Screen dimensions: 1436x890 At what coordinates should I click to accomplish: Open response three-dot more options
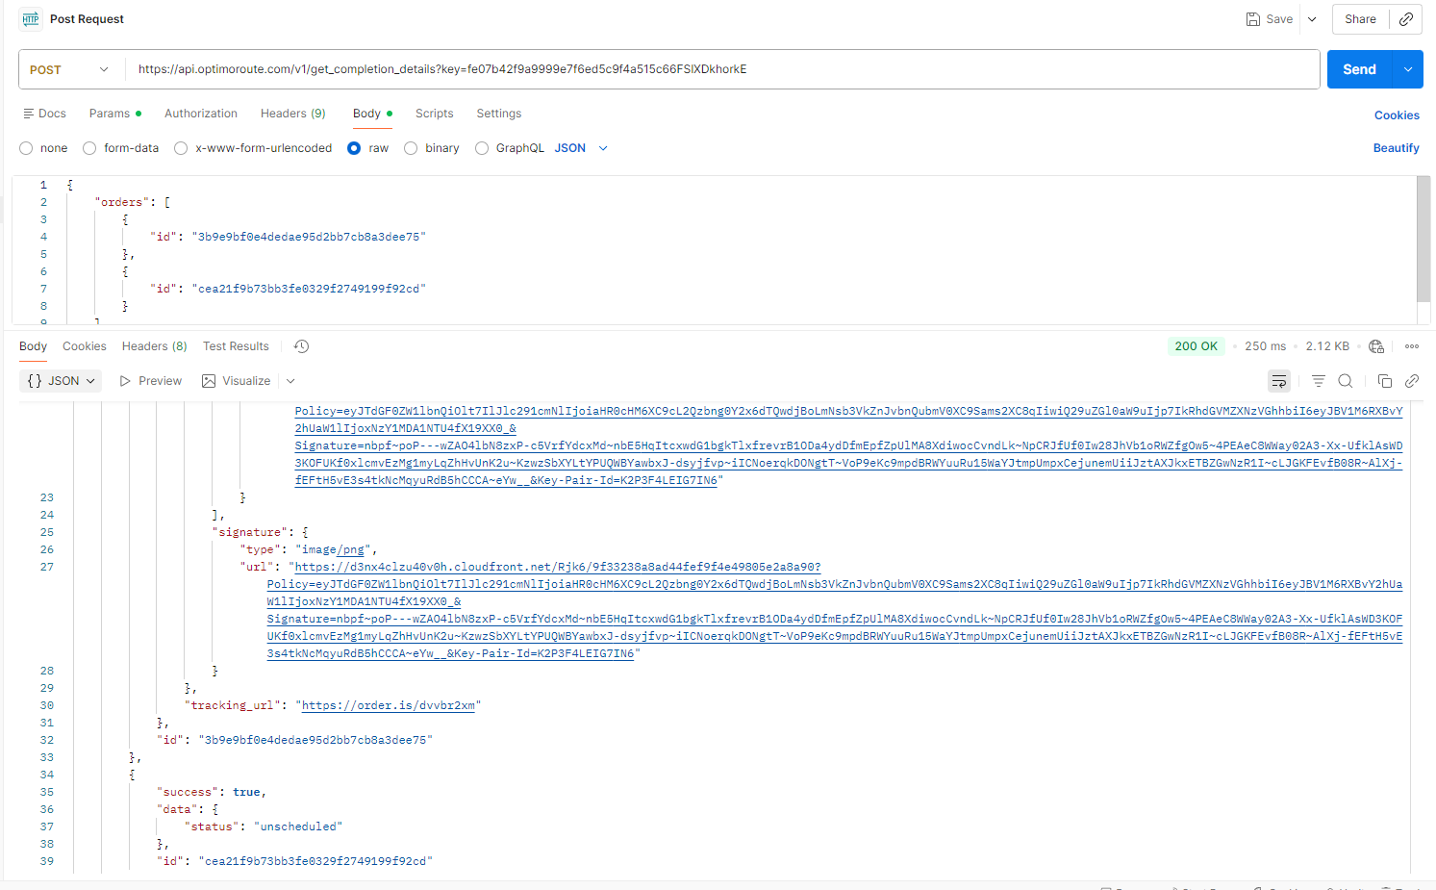[1411, 346]
